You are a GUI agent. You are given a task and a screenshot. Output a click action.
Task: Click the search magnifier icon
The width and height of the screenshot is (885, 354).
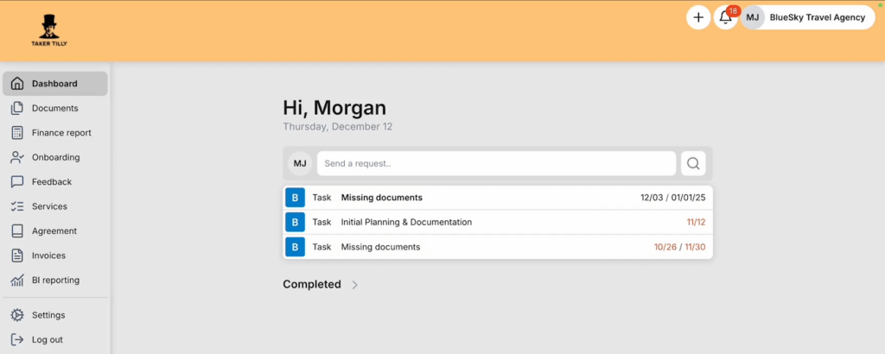(x=693, y=163)
